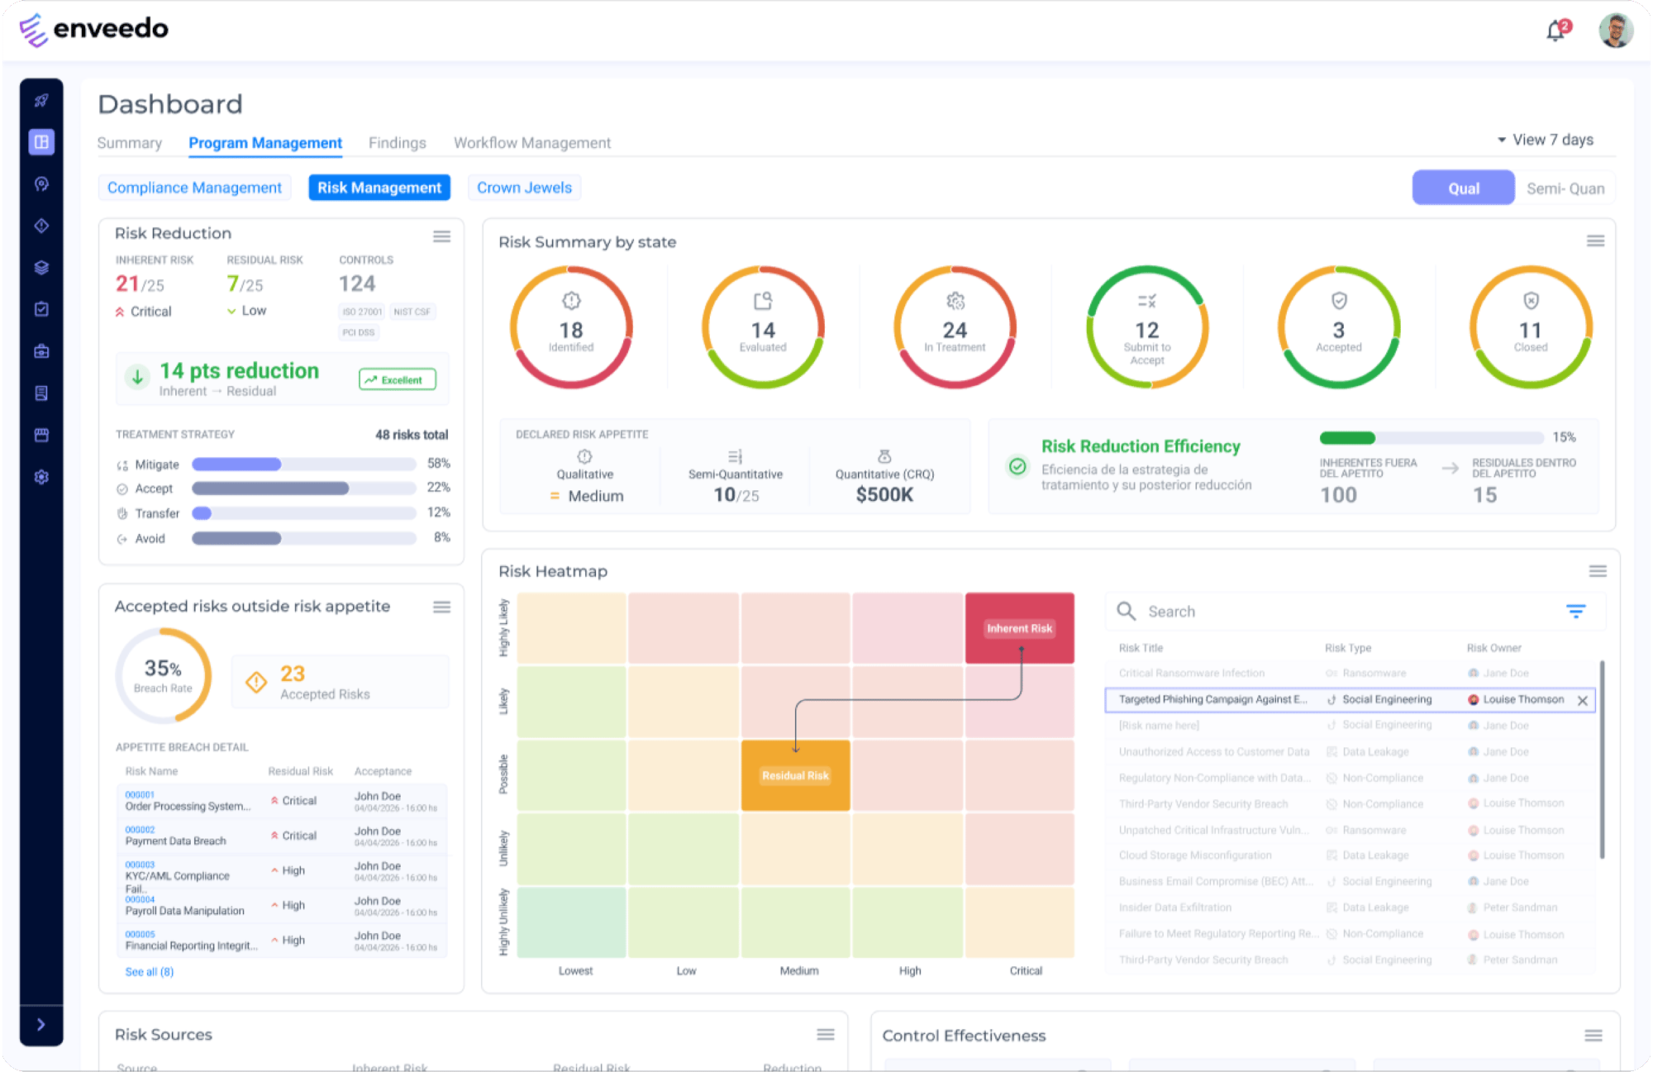Click the Risk Title column header
This screenshot has height=1072, width=1653.
[1141, 648]
